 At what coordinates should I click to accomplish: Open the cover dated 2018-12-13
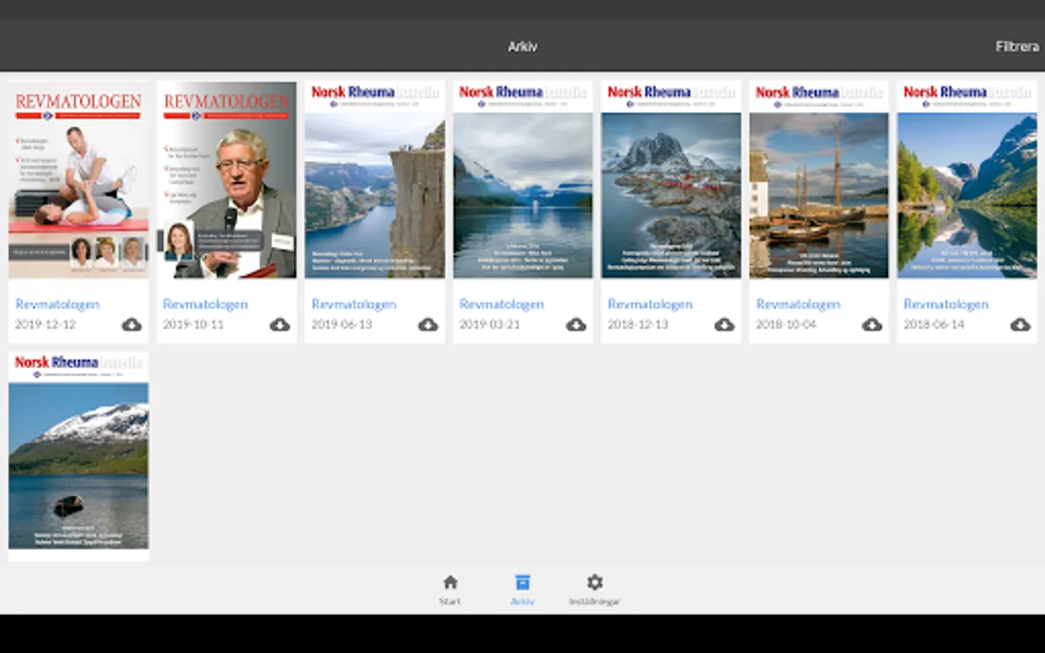click(671, 180)
